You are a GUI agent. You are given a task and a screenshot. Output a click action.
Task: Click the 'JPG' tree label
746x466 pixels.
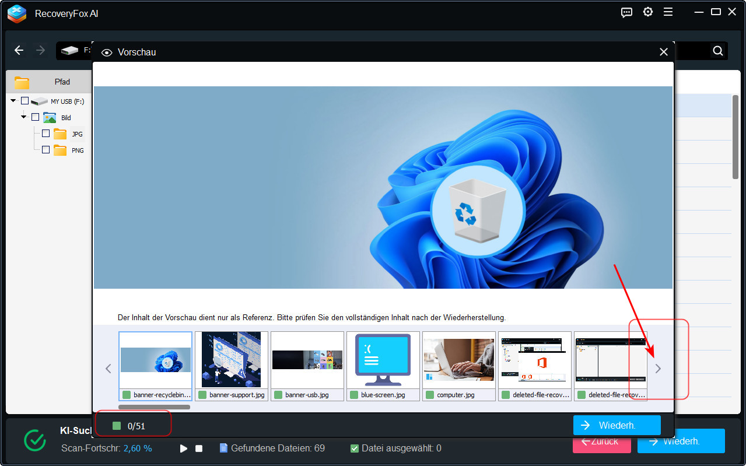[77, 134]
